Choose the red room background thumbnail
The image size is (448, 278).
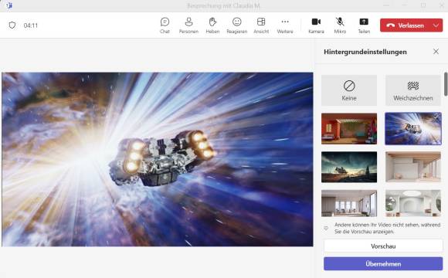coord(349,128)
